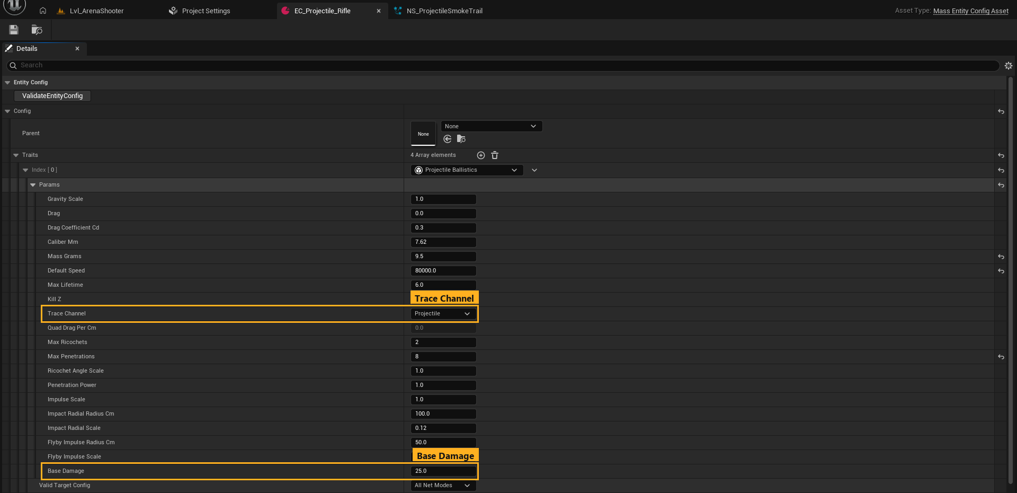The height and width of the screenshot is (493, 1017).
Task: Collapse the Config category
Action: (x=7, y=111)
